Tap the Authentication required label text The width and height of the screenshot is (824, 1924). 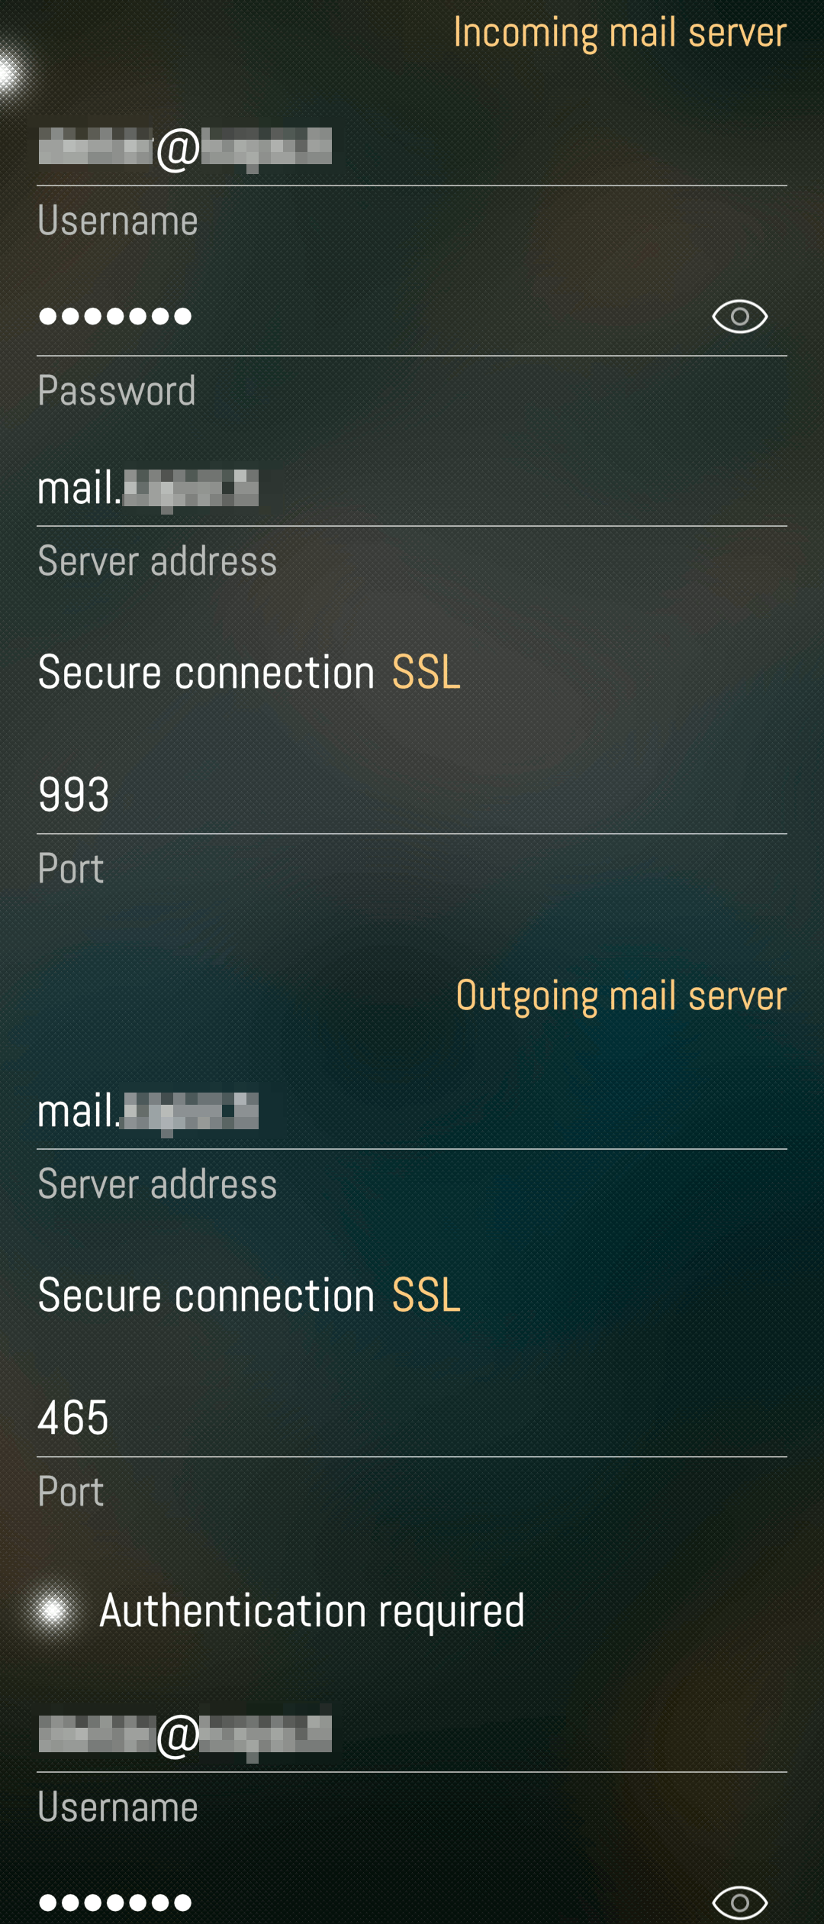coord(312,1611)
